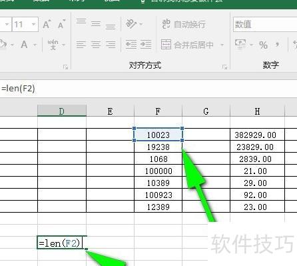The width and height of the screenshot is (297, 266).
Task: Open the 对齐方式 alignment dialog launcher
Action: (x=224, y=67)
